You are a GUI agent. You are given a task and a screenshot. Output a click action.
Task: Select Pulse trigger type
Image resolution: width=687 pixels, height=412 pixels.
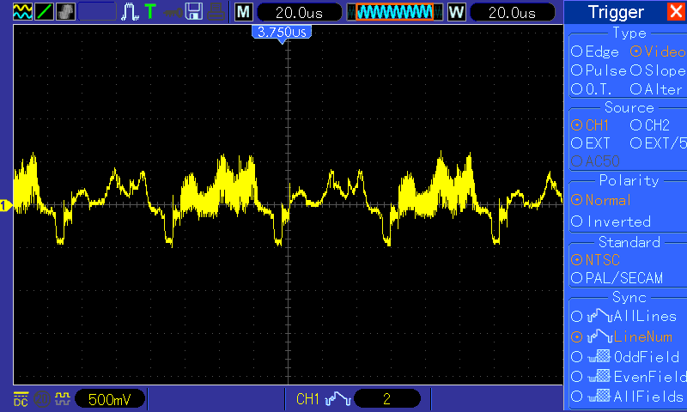point(599,70)
